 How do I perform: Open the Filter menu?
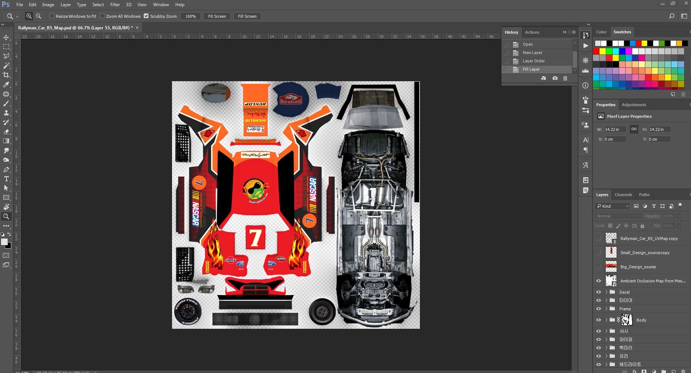(x=115, y=5)
